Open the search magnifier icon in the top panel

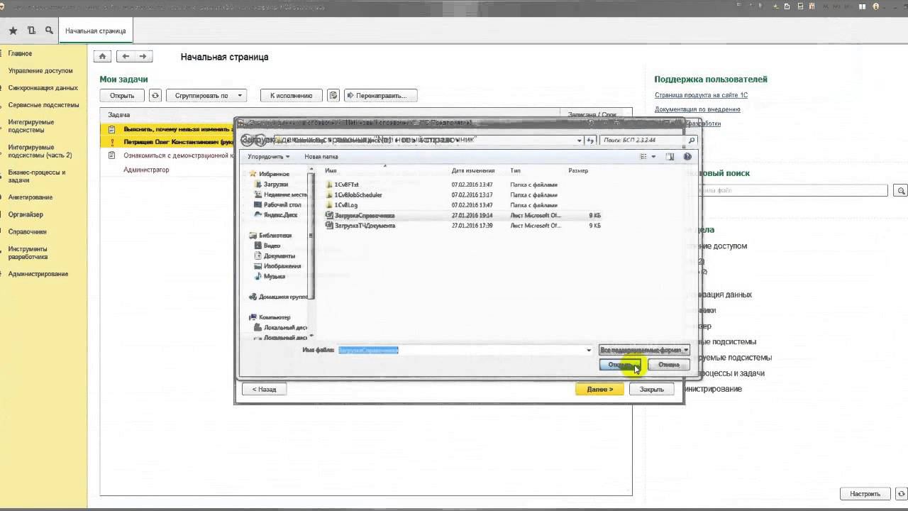click(49, 31)
